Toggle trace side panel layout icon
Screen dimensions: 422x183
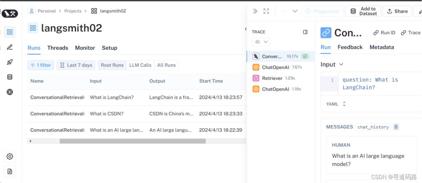point(305,32)
